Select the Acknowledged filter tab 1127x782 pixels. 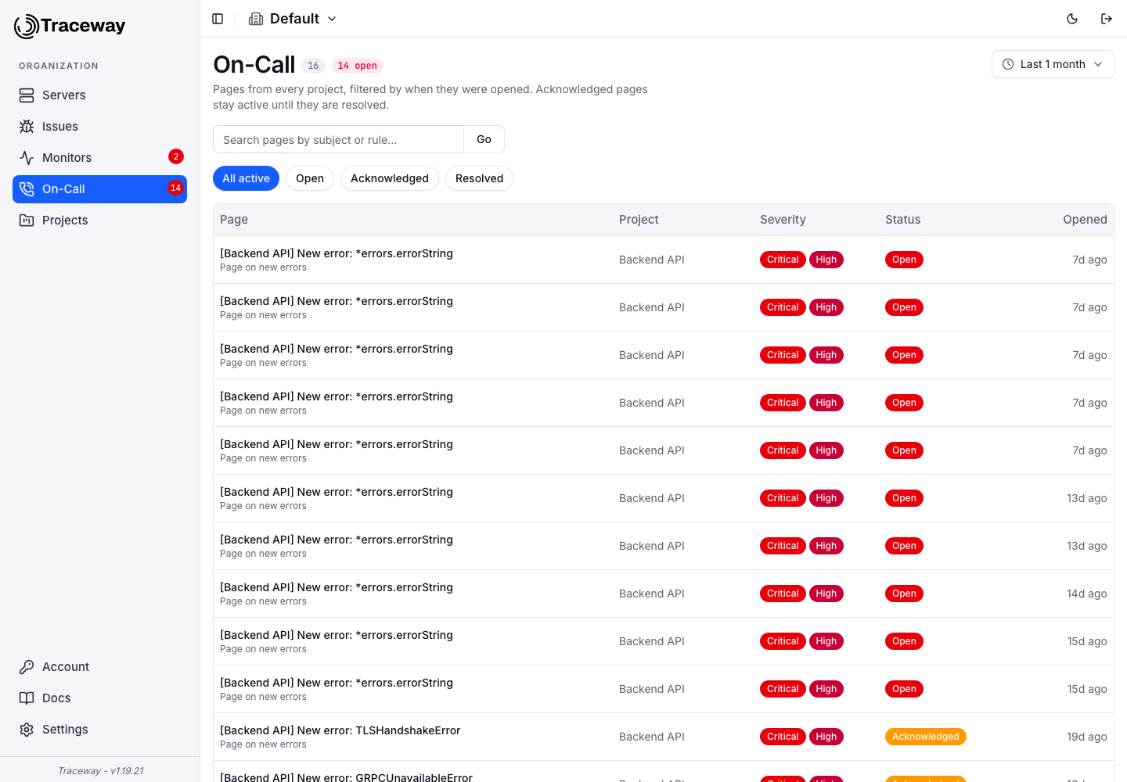tap(390, 178)
